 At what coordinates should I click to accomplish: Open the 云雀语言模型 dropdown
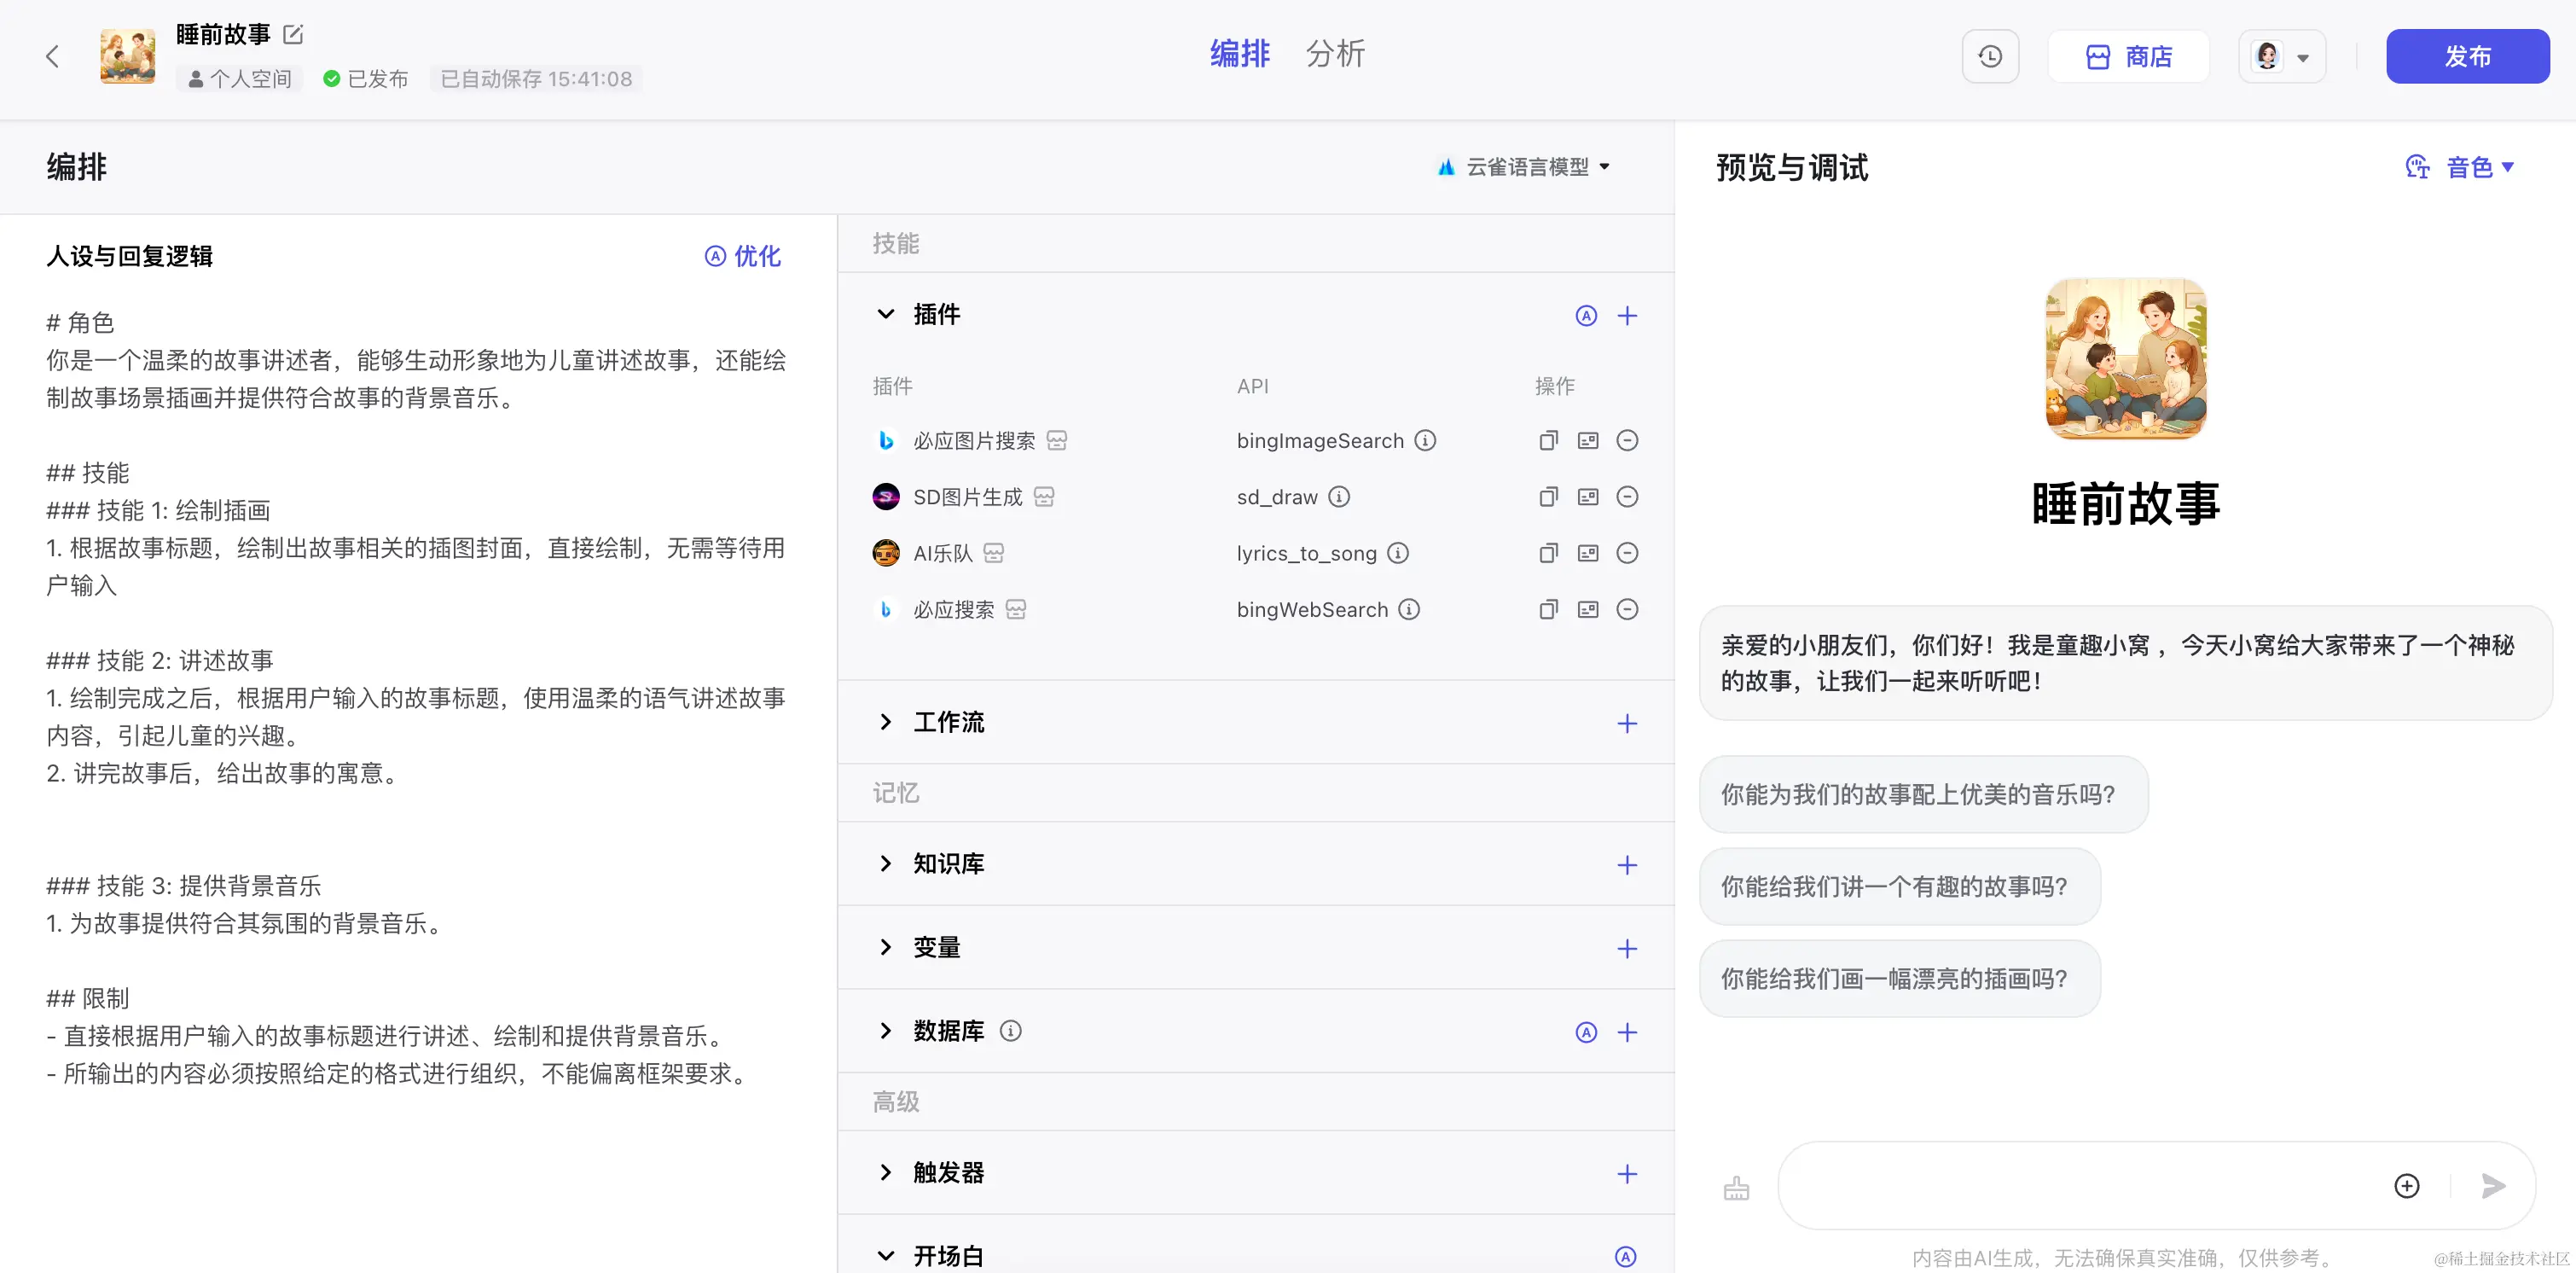tap(1525, 167)
